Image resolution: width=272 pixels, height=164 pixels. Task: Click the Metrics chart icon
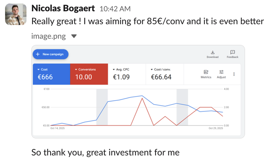pyautogui.click(x=206, y=72)
